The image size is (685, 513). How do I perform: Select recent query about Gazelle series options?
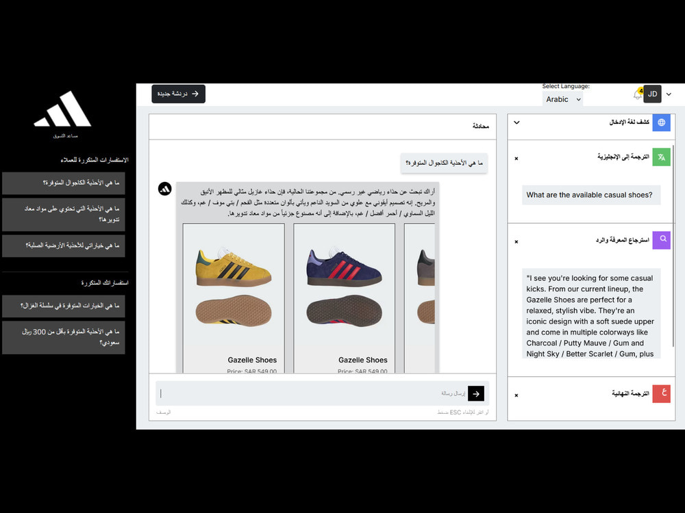click(x=63, y=306)
